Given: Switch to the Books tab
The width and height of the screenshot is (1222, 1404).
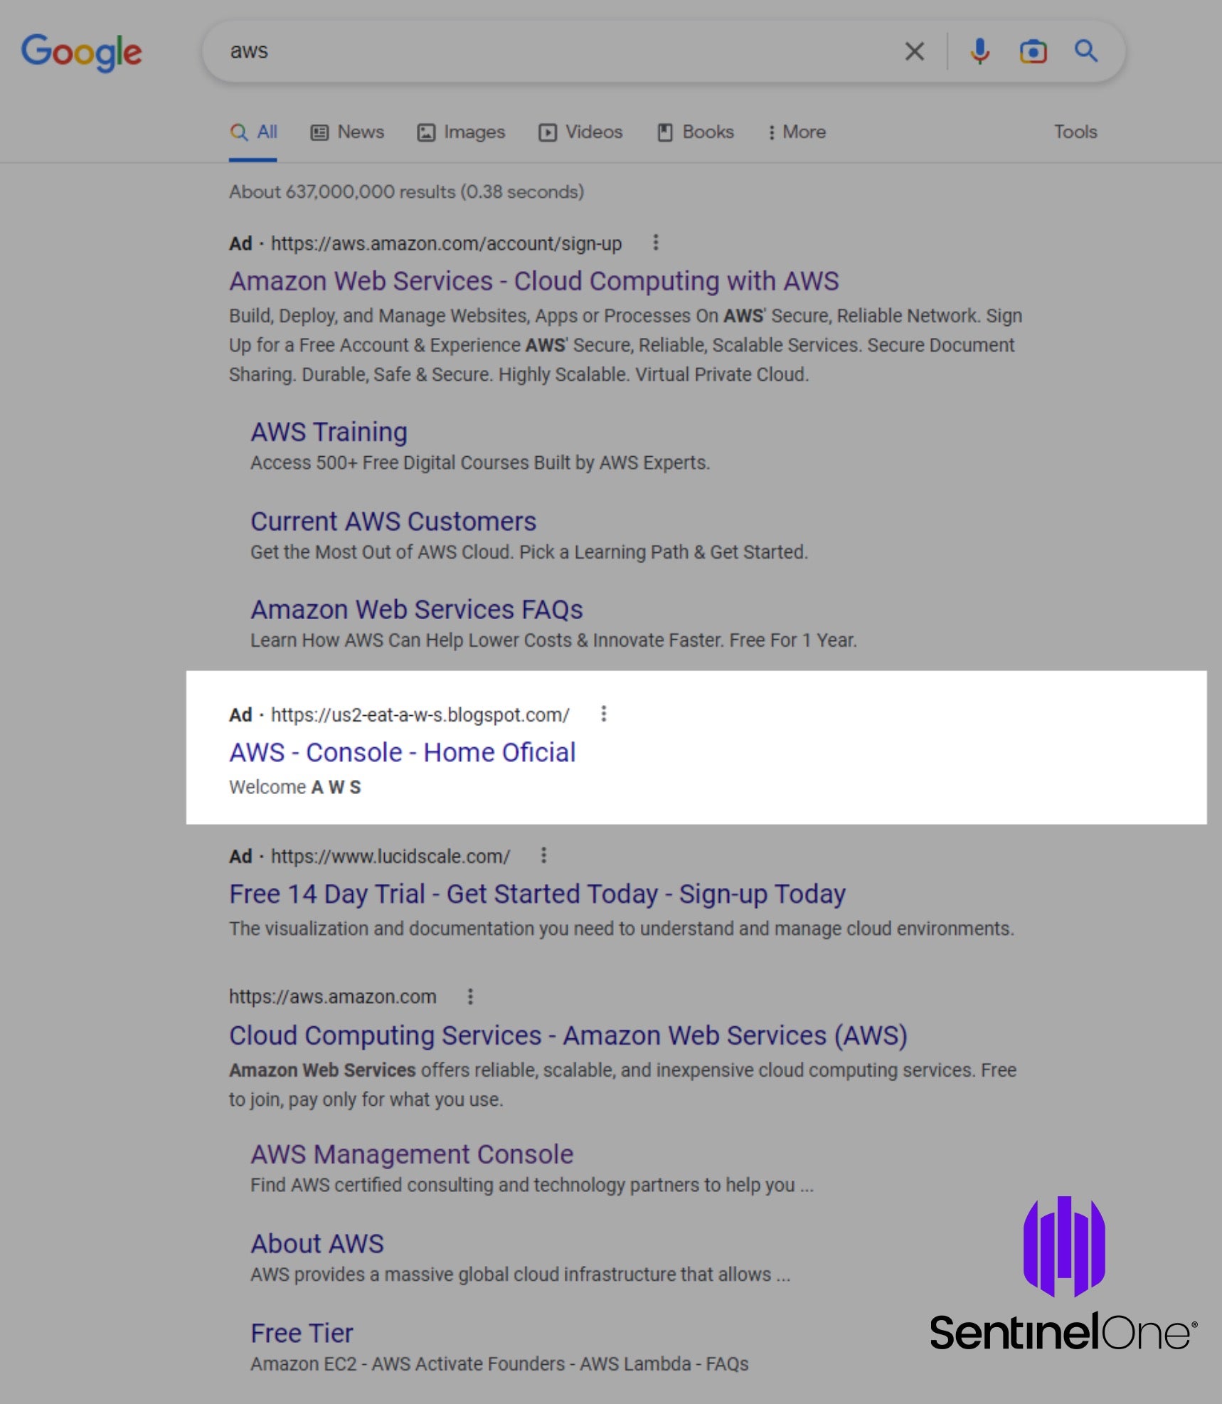Looking at the screenshot, I should click(696, 132).
